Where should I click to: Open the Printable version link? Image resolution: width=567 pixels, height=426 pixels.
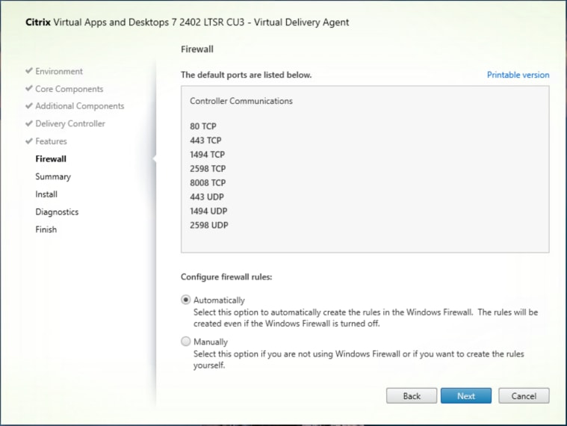click(518, 75)
